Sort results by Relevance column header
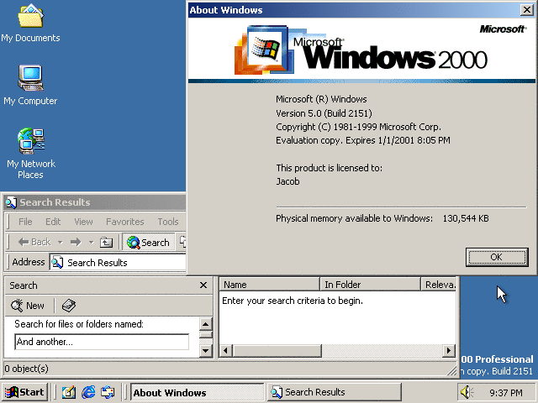 pos(439,285)
